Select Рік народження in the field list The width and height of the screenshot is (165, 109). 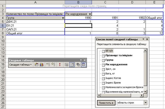point(116,65)
